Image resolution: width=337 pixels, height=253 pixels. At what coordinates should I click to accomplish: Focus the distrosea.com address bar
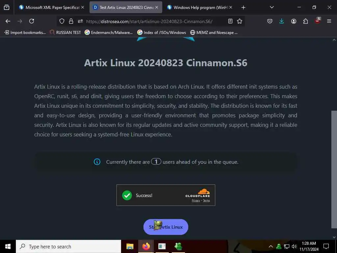tap(150, 21)
